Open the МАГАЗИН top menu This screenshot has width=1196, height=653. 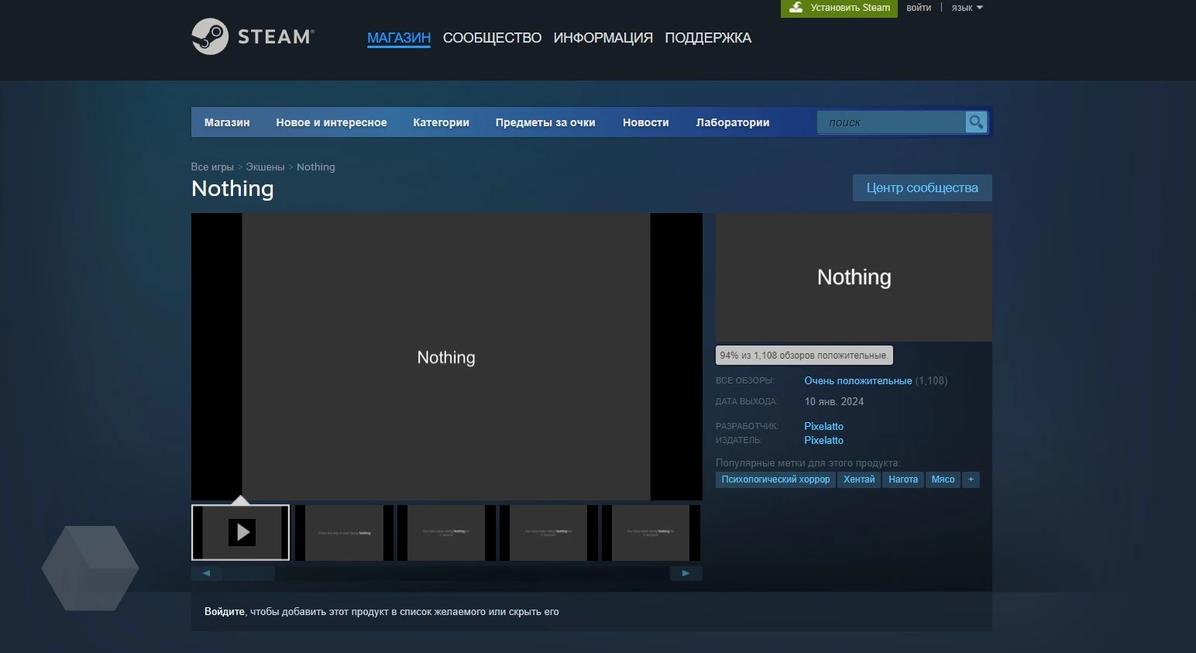pos(399,38)
